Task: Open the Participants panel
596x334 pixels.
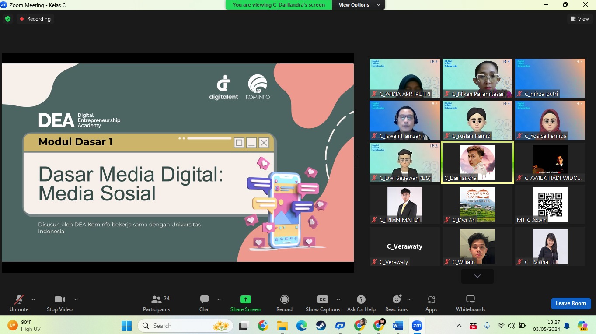Action: pos(156,302)
